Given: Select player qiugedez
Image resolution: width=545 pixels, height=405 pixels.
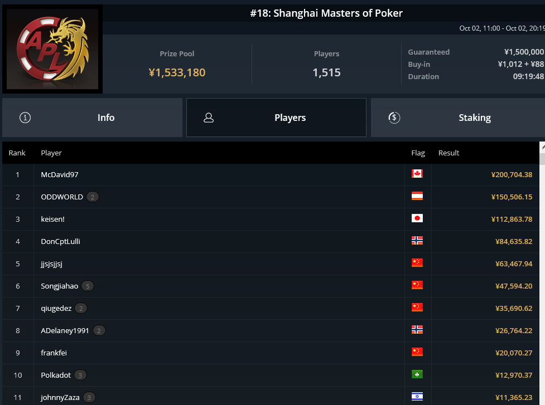Looking at the screenshot, I should click(56, 308).
